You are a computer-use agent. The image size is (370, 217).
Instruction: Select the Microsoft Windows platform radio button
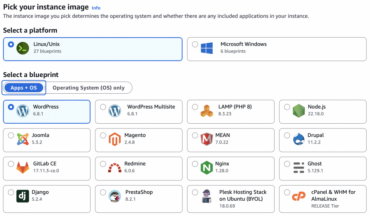point(195,44)
